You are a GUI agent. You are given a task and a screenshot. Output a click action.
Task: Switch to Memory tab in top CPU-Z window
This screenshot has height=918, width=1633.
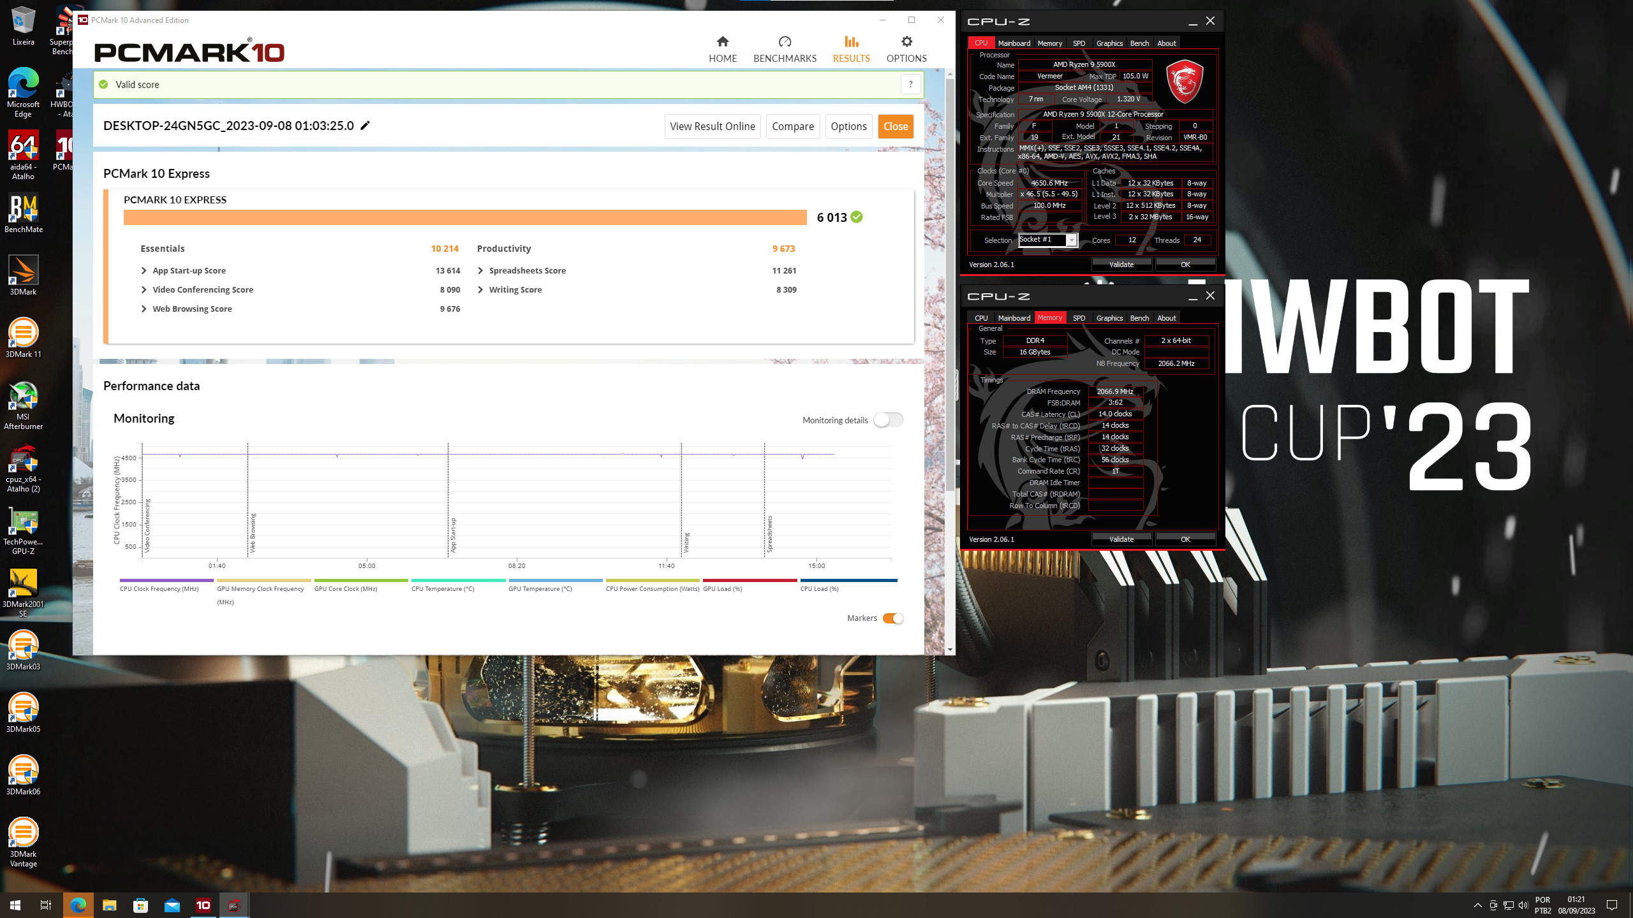click(1049, 43)
